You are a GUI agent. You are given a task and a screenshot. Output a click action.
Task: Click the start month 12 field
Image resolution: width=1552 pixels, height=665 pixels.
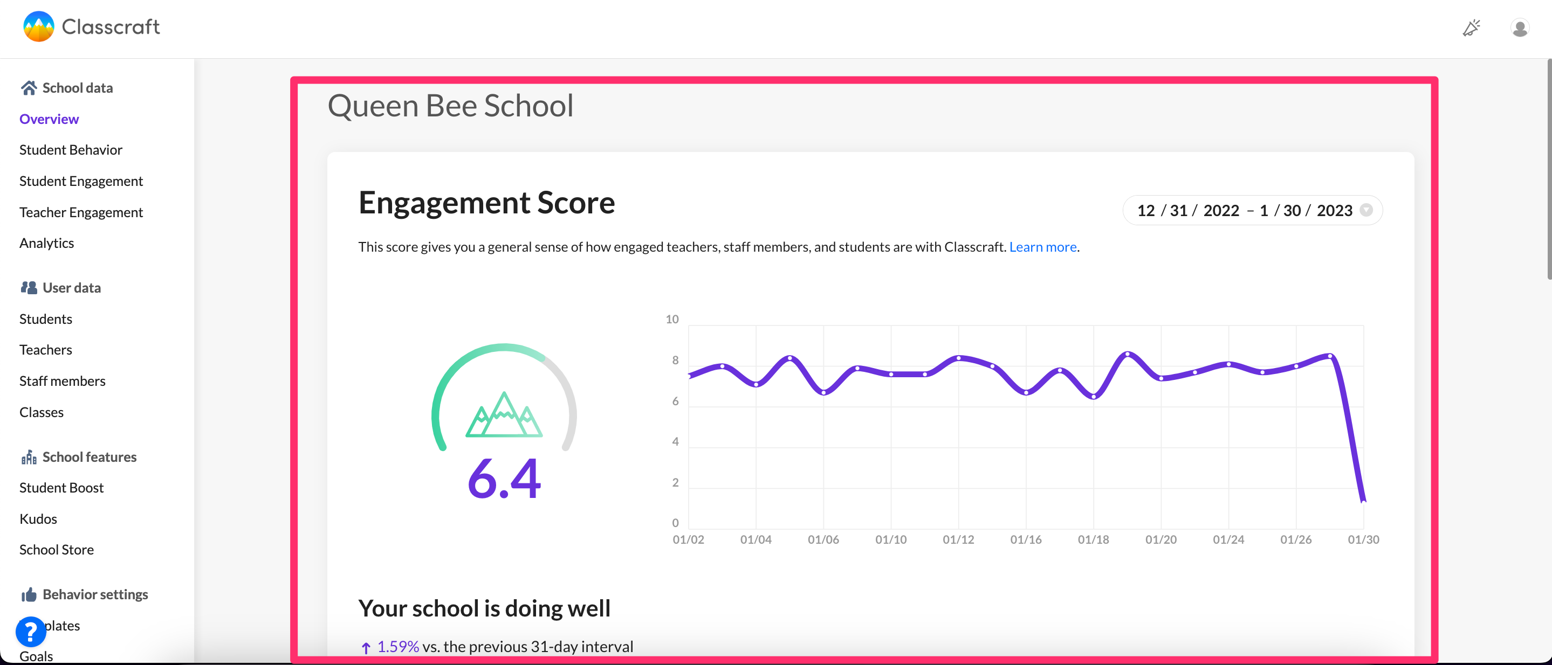coord(1146,210)
